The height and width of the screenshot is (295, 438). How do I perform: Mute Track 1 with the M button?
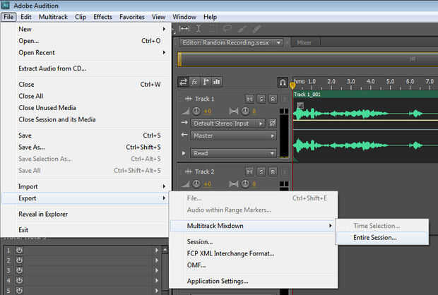249,99
